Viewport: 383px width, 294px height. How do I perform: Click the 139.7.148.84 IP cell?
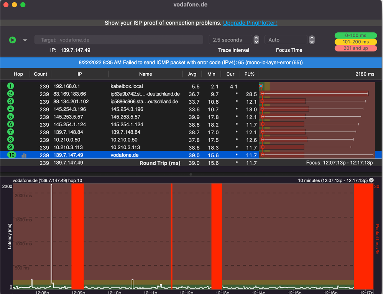tap(68, 132)
